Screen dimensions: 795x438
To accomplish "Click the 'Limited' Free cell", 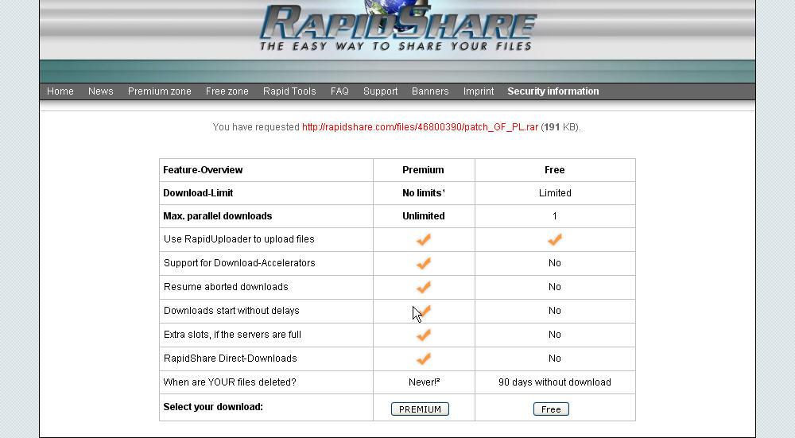I will (x=555, y=192).
